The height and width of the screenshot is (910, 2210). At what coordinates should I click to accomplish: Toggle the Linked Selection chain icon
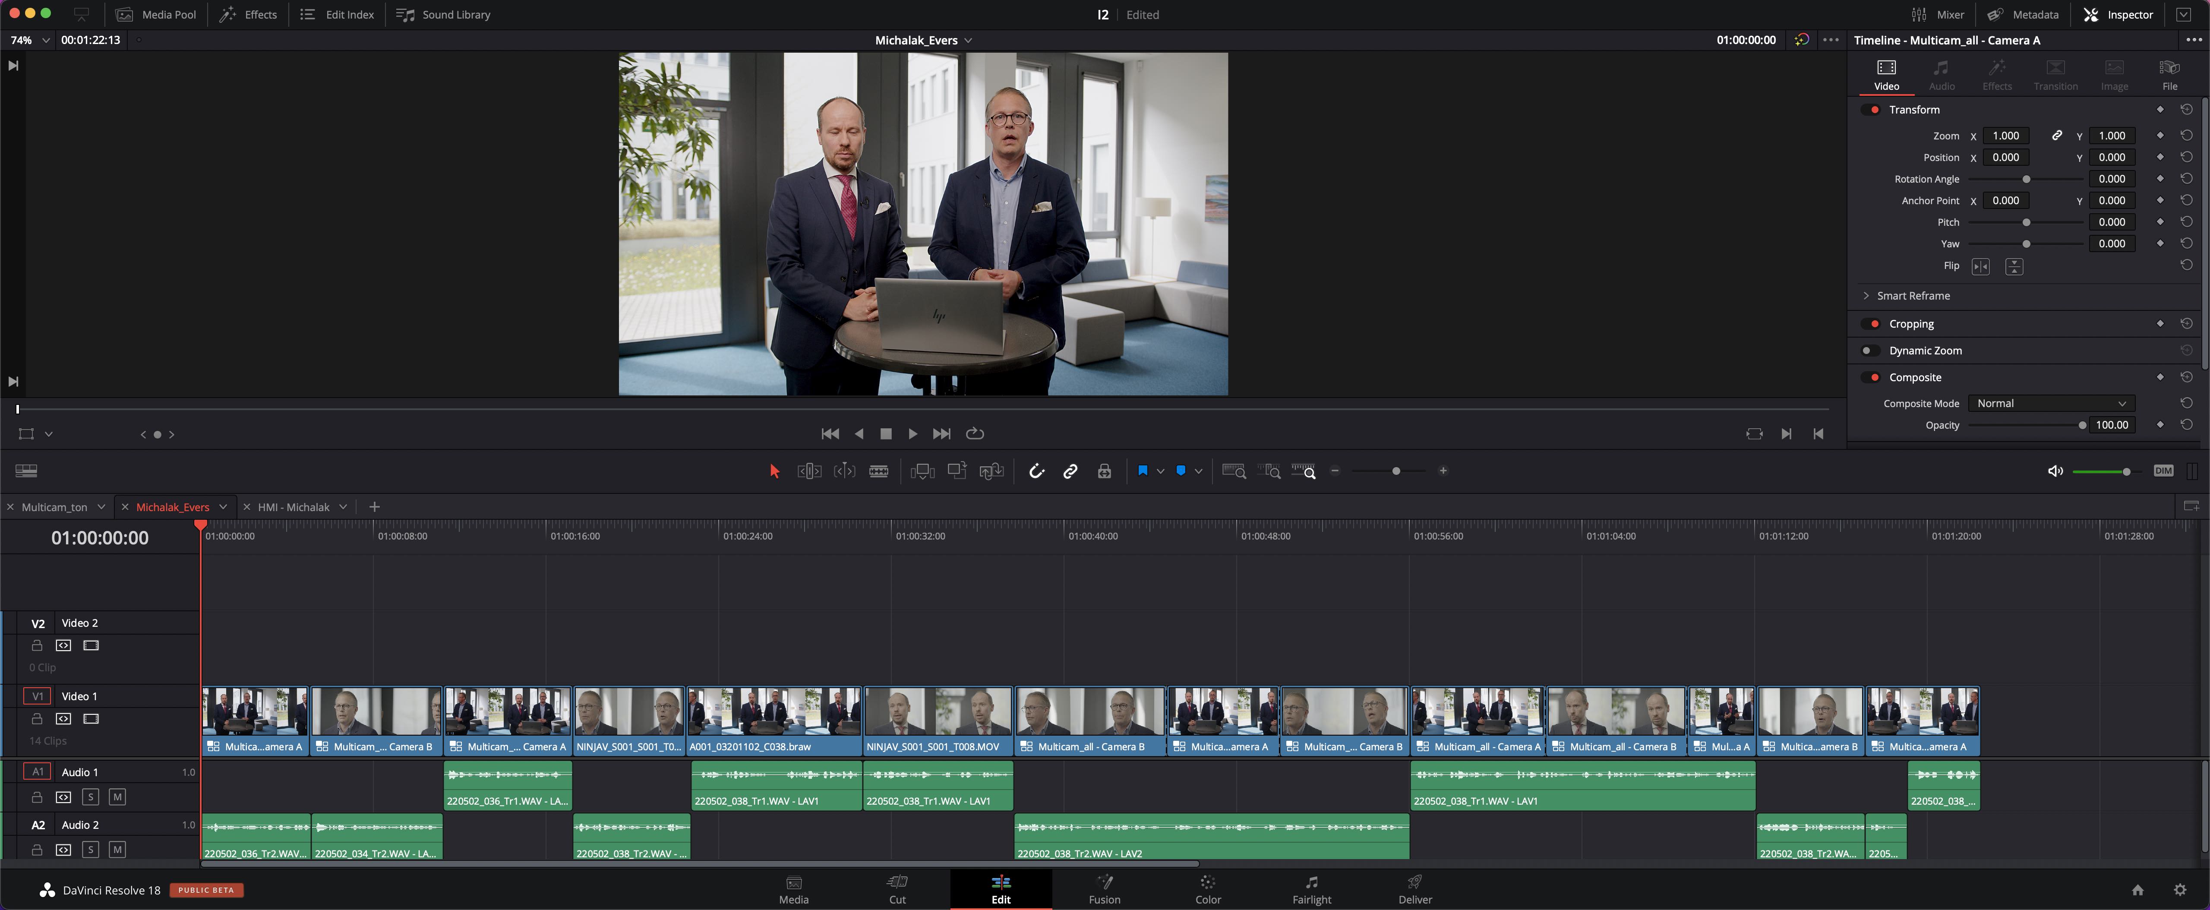pos(1070,471)
